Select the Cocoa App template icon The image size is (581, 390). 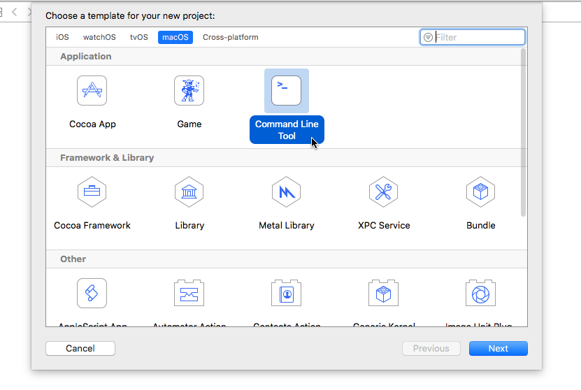pyautogui.click(x=92, y=91)
